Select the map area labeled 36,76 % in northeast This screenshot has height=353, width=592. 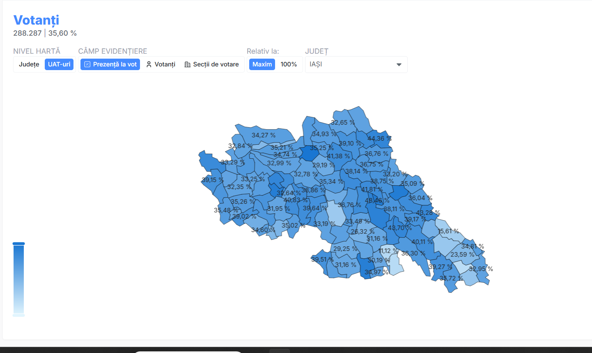376,154
